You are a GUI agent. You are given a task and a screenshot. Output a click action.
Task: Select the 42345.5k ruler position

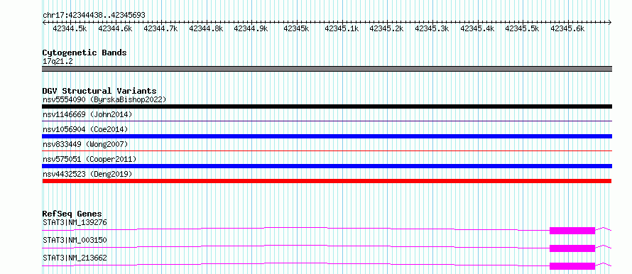[523, 28]
